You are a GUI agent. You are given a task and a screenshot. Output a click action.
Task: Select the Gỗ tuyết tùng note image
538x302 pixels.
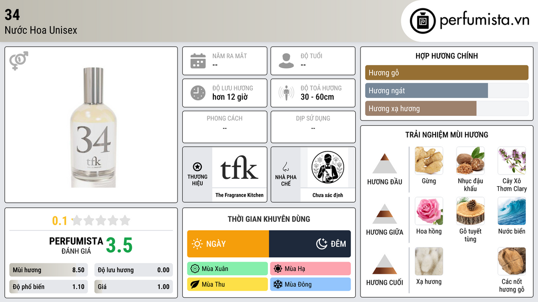470,211
